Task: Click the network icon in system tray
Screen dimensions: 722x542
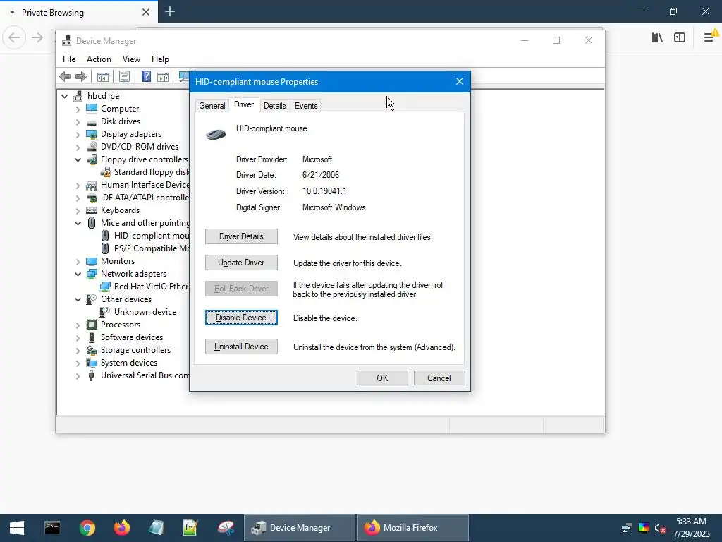Action: (626, 528)
